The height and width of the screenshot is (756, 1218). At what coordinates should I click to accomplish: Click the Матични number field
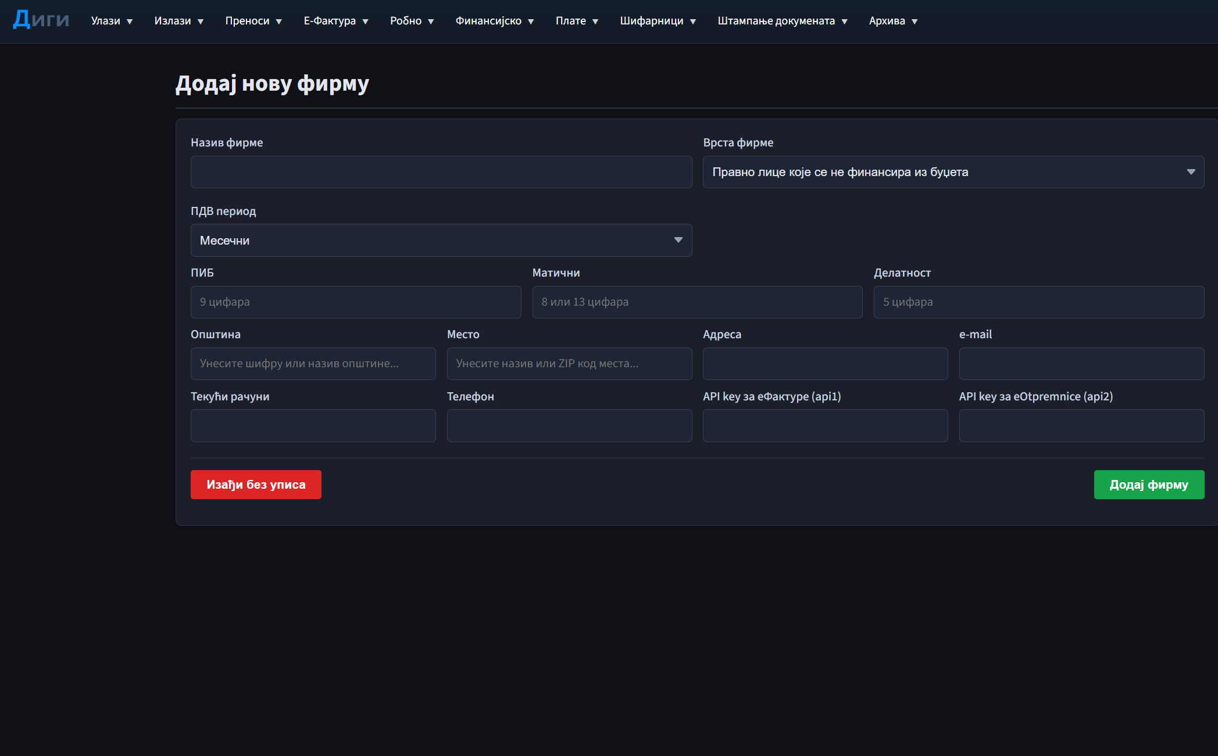(x=697, y=302)
